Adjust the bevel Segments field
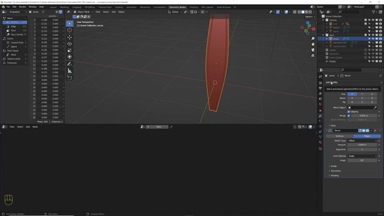 362,149
